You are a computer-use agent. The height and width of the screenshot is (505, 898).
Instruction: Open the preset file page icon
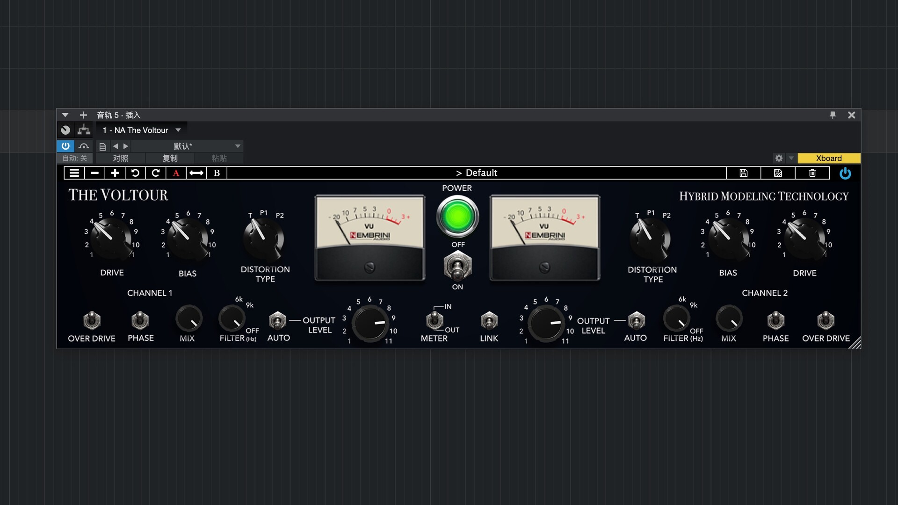pyautogui.click(x=102, y=146)
